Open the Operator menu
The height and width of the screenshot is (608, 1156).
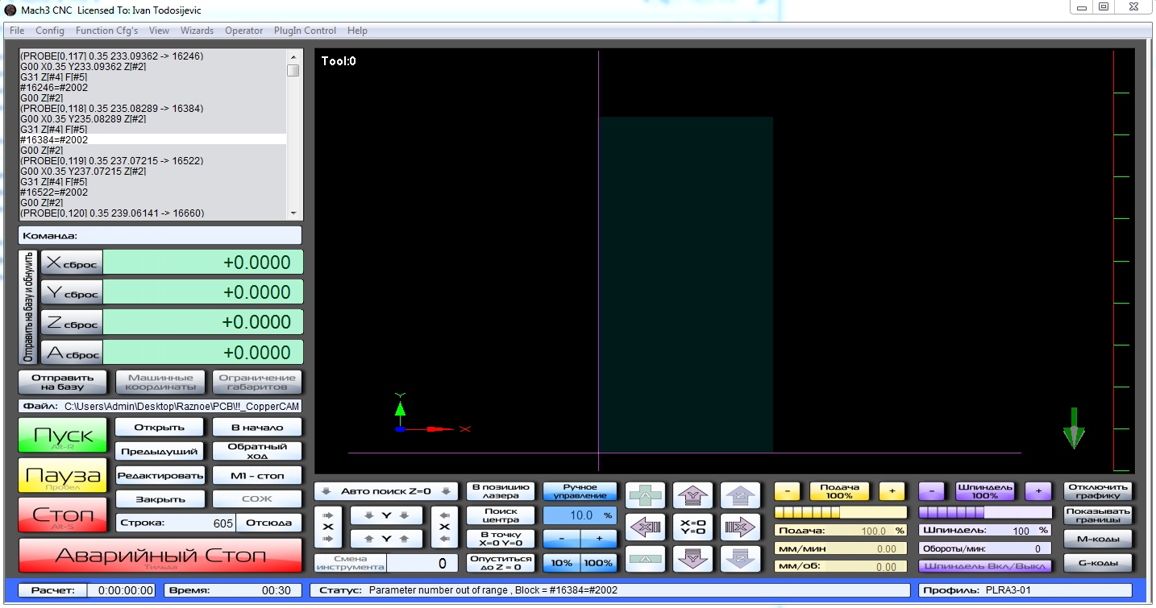(243, 31)
